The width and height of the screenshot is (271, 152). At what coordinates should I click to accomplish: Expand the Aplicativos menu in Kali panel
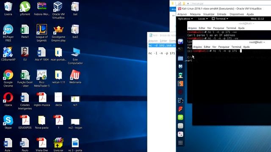pyautogui.click(x=185, y=19)
